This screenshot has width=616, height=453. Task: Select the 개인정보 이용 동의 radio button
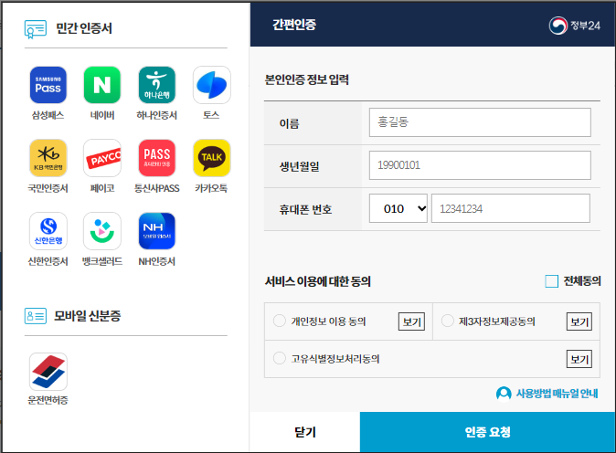pos(280,321)
